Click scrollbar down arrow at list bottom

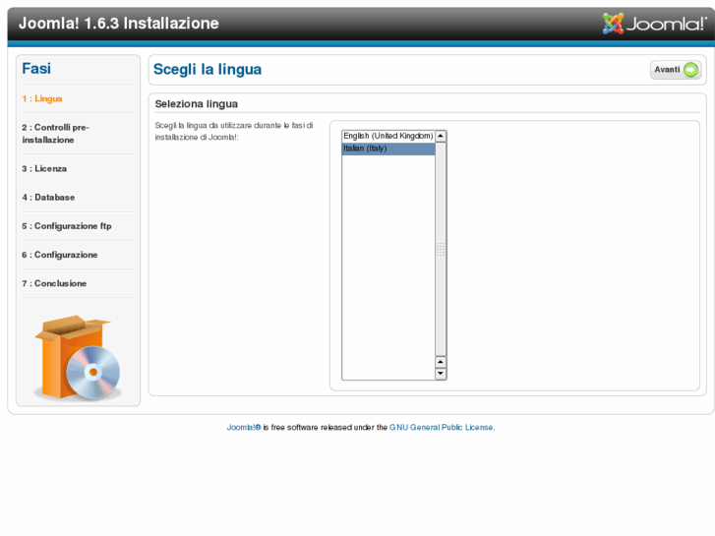441,374
